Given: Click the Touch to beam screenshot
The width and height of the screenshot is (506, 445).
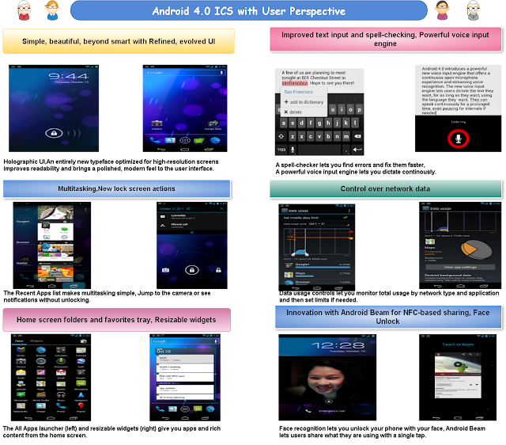Looking at the screenshot, I should tap(458, 377).
